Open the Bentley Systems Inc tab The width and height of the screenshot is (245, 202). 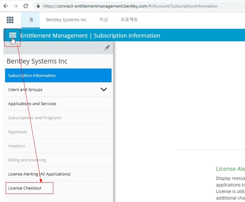coord(66,20)
